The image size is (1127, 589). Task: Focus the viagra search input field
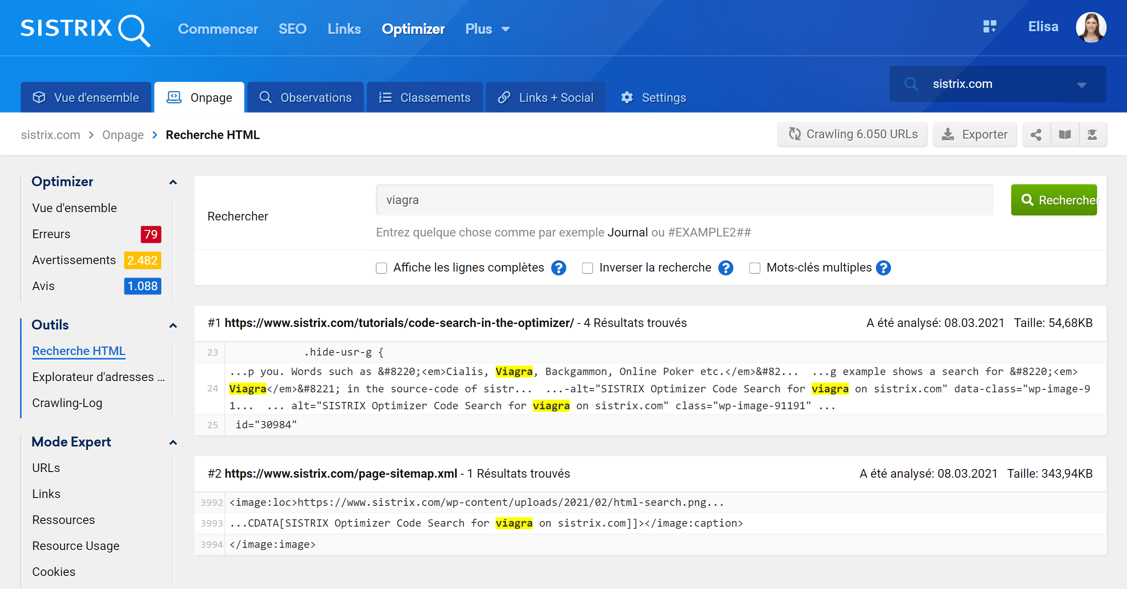[684, 200]
